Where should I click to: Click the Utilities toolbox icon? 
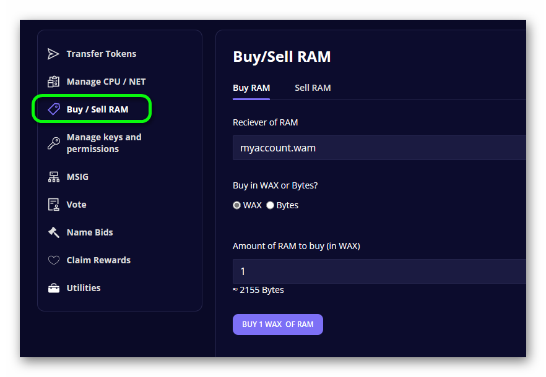click(x=54, y=288)
